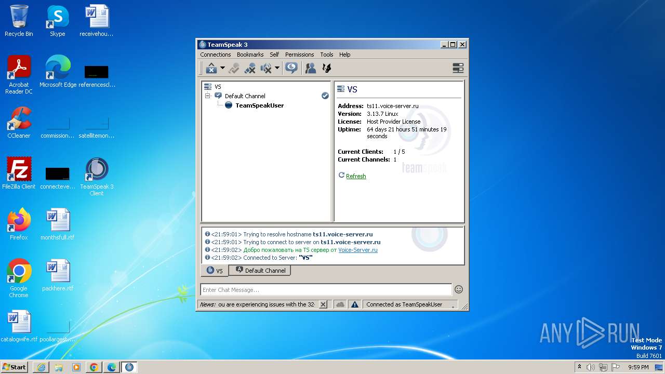665x374 pixels.
Task: Open Firefox desktop shortcut
Action: click(19, 224)
